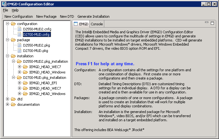The width and height of the screenshot is (219, 139).
Task: Select D2700-MUD.pkg_installation label
Action: pos(45,78)
